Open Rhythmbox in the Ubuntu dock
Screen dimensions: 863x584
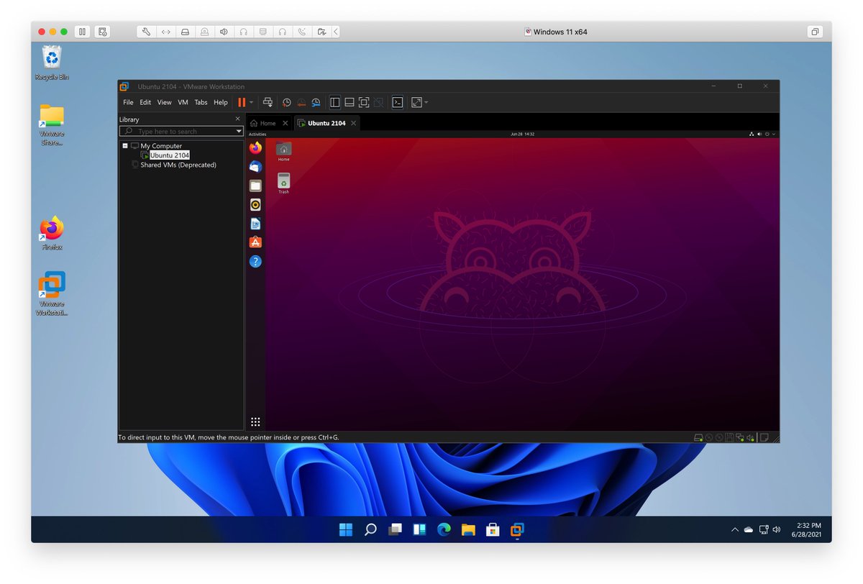(255, 205)
